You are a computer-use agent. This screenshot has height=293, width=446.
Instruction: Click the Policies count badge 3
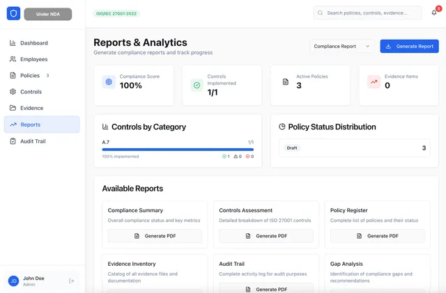pyautogui.click(x=47, y=75)
